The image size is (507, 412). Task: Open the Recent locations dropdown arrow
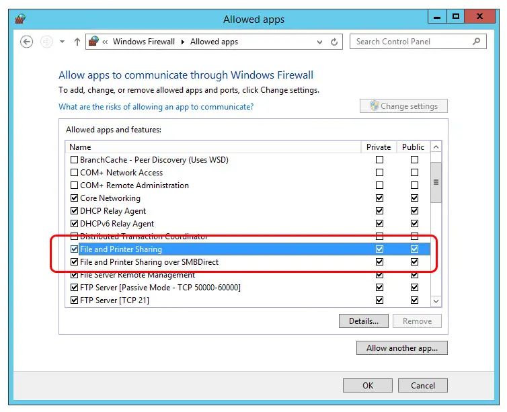[62, 42]
